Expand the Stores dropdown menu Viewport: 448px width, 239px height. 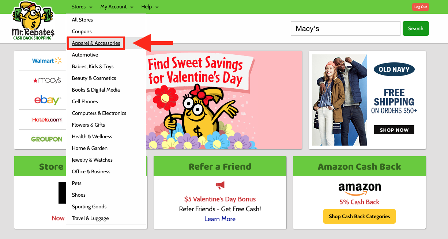tap(82, 7)
